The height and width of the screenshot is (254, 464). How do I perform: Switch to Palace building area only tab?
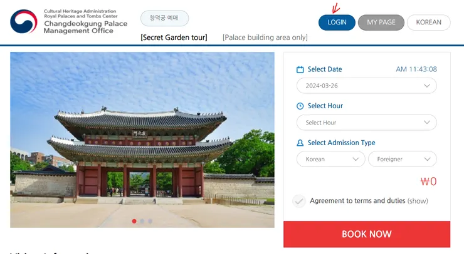265,38
